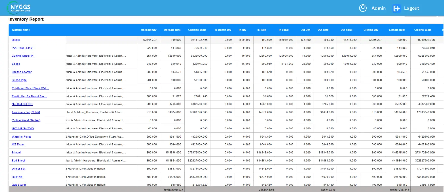
Task: Click Shovel opening value 273172500.000
Action: pos(198,153)
